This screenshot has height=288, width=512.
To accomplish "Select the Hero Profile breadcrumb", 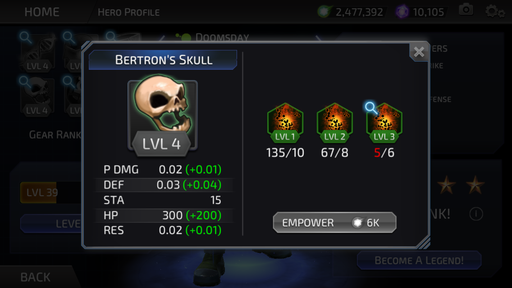I will pos(128,13).
